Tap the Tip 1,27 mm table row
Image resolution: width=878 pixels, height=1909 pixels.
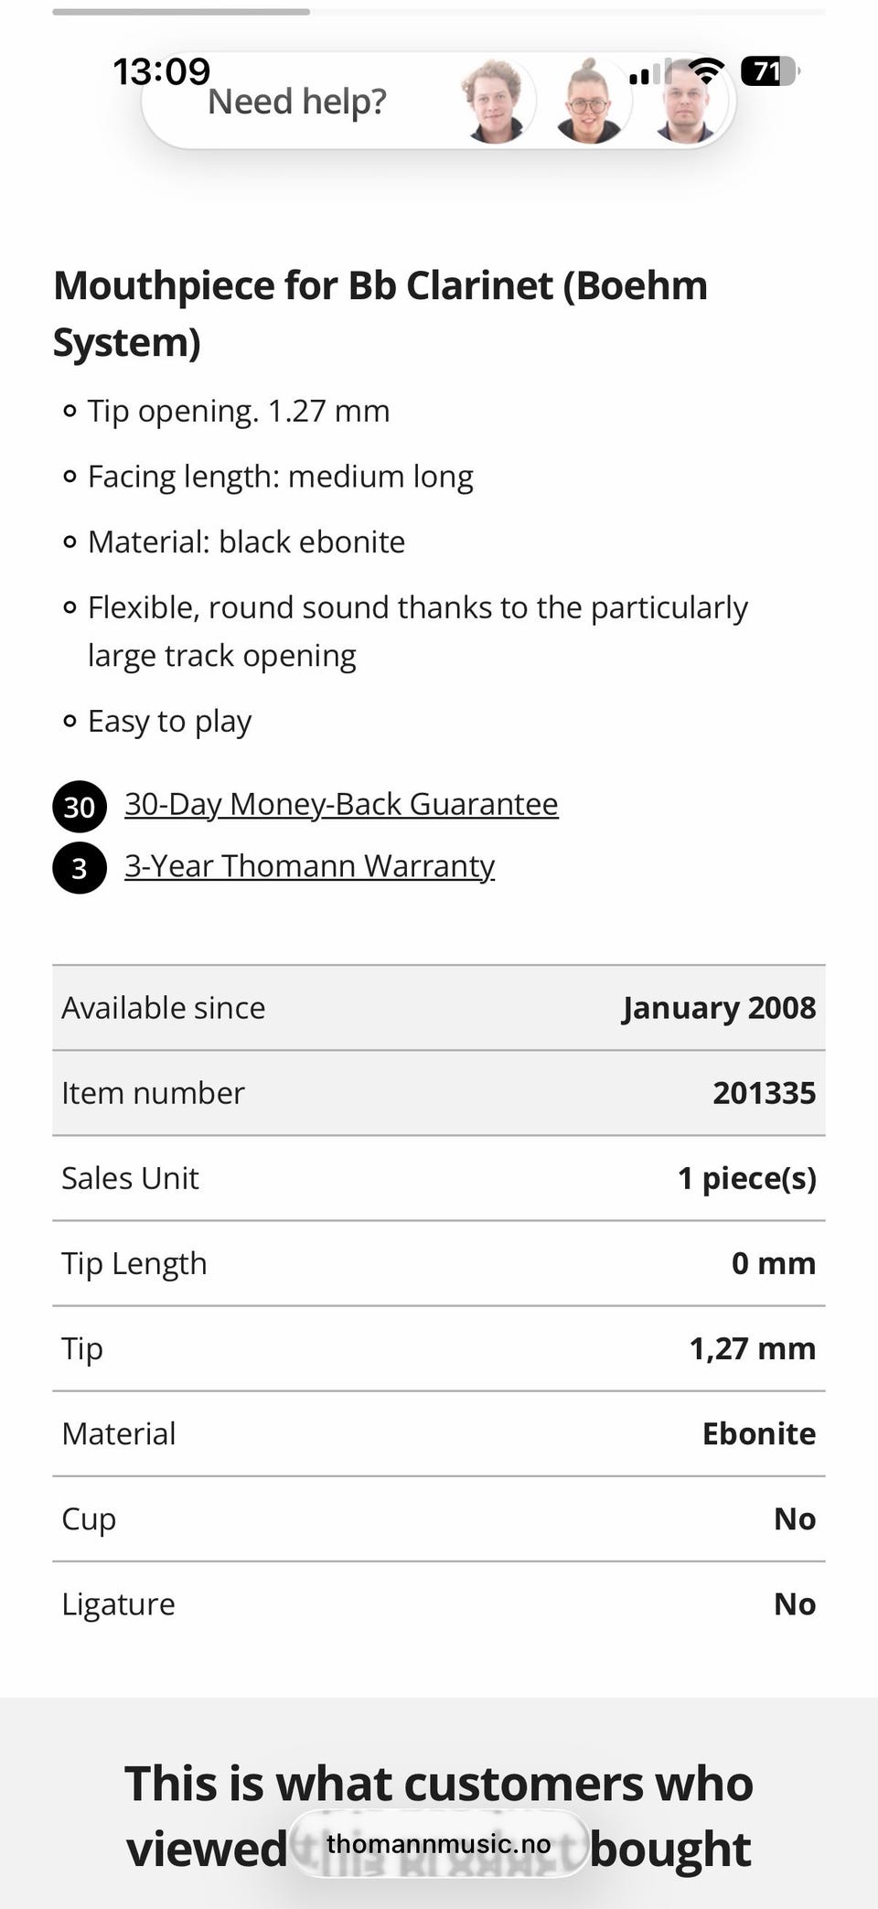click(439, 1348)
